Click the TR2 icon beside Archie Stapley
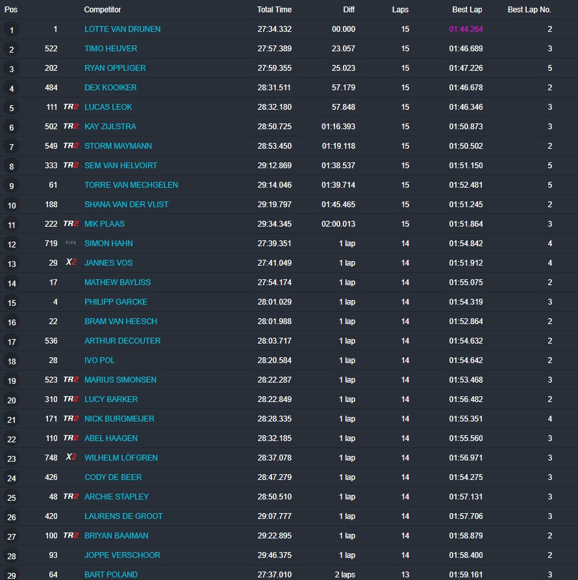The height and width of the screenshot is (580, 578). click(x=71, y=497)
